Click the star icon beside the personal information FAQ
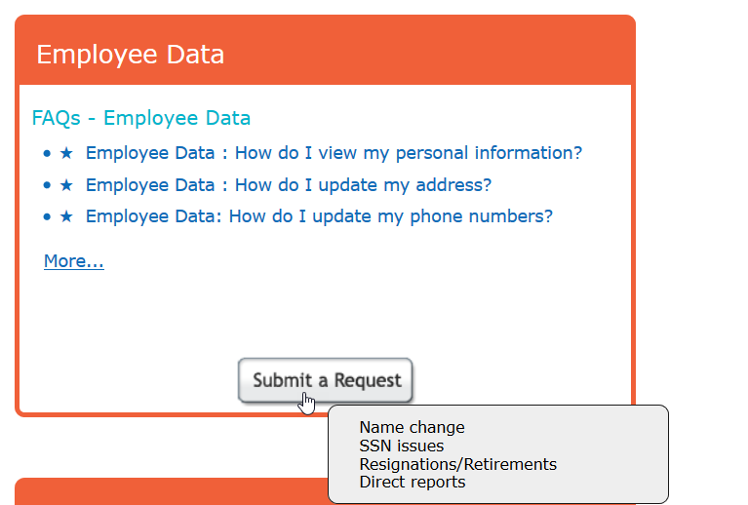Screen dimensions: 748x505 (x=66, y=153)
